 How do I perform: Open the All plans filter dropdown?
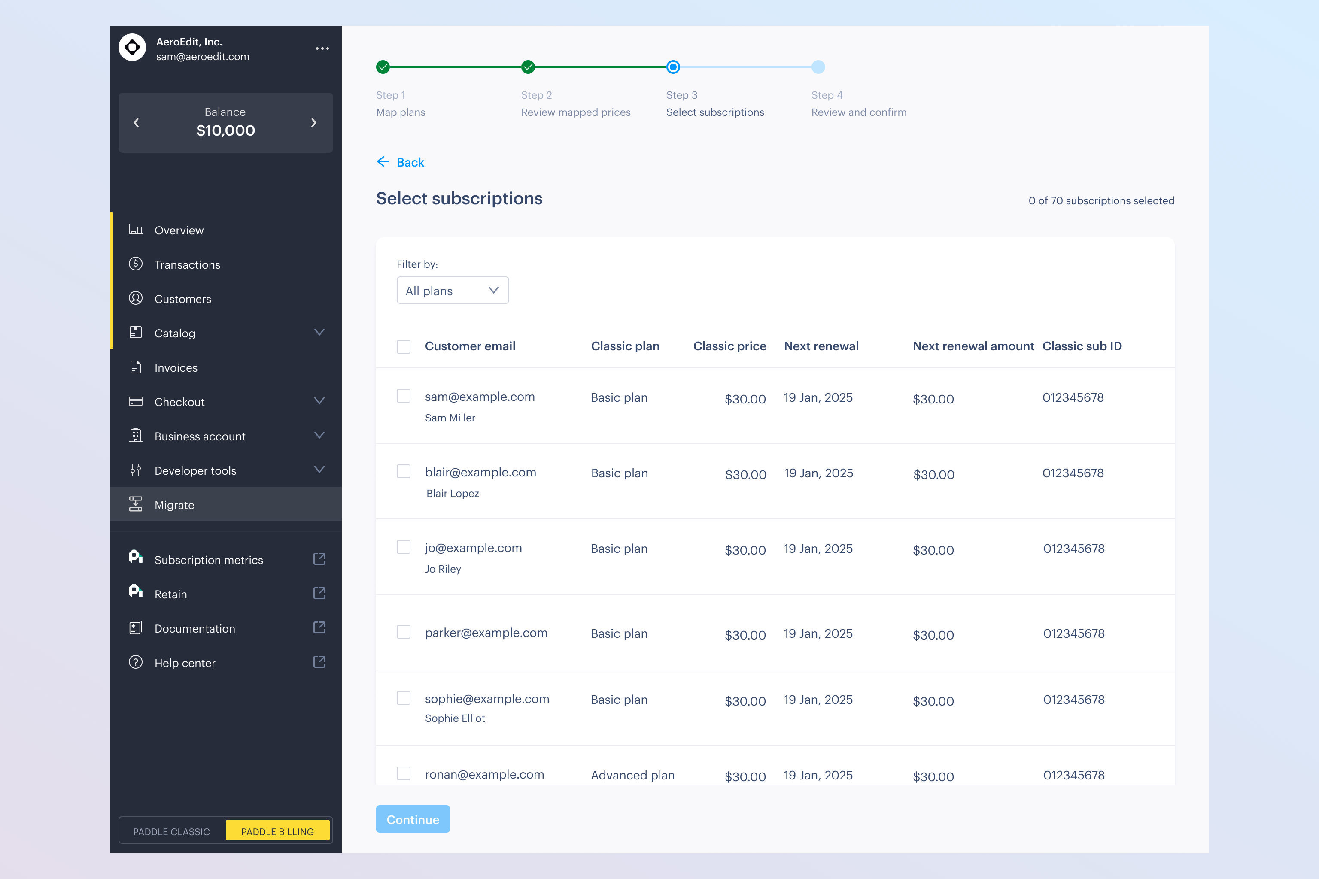pos(452,291)
